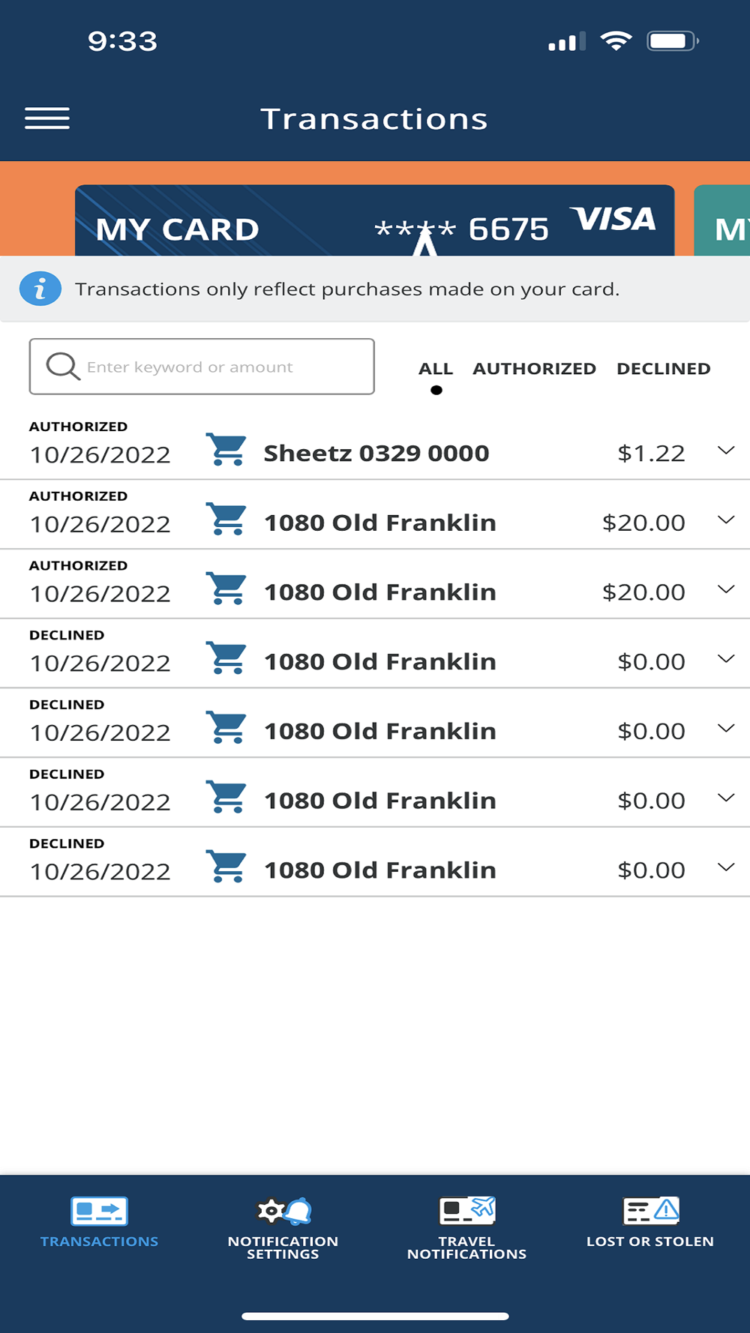Open Travel Notifications plane icon

pyautogui.click(x=466, y=1209)
